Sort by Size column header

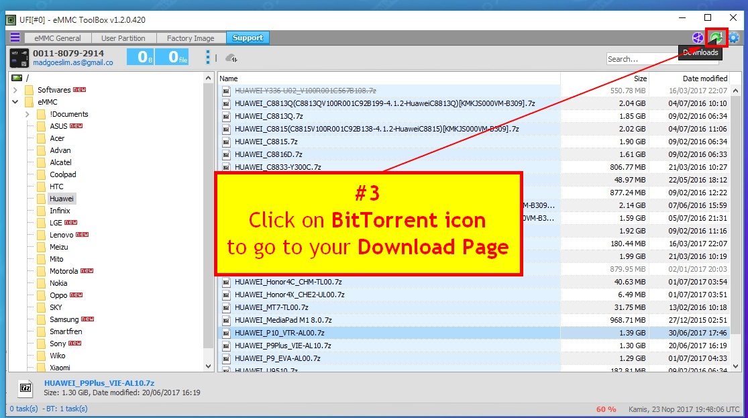coord(604,79)
